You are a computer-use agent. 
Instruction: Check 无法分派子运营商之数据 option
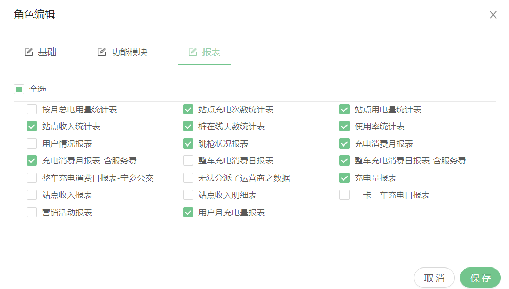coord(188,178)
